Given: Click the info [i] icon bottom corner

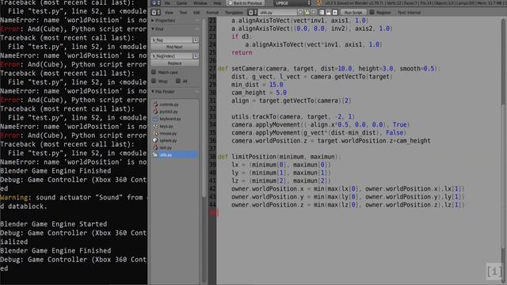Looking at the screenshot, I should click(494, 271).
